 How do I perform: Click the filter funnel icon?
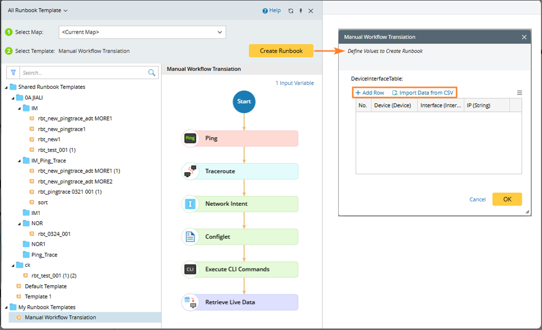14,73
